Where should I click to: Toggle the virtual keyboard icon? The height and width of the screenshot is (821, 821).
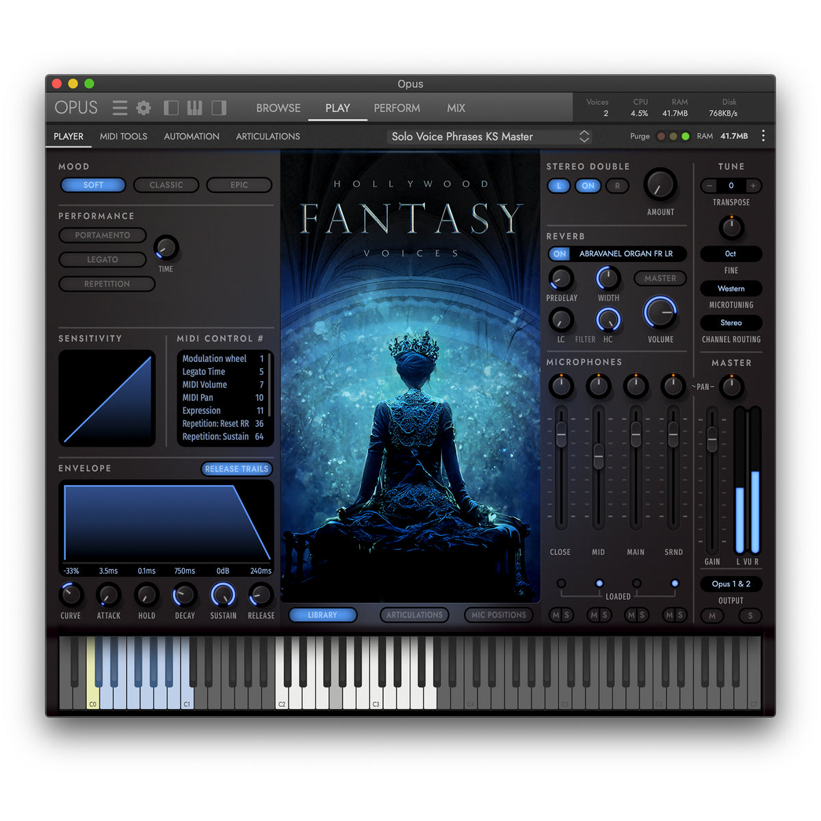pyautogui.click(x=195, y=107)
